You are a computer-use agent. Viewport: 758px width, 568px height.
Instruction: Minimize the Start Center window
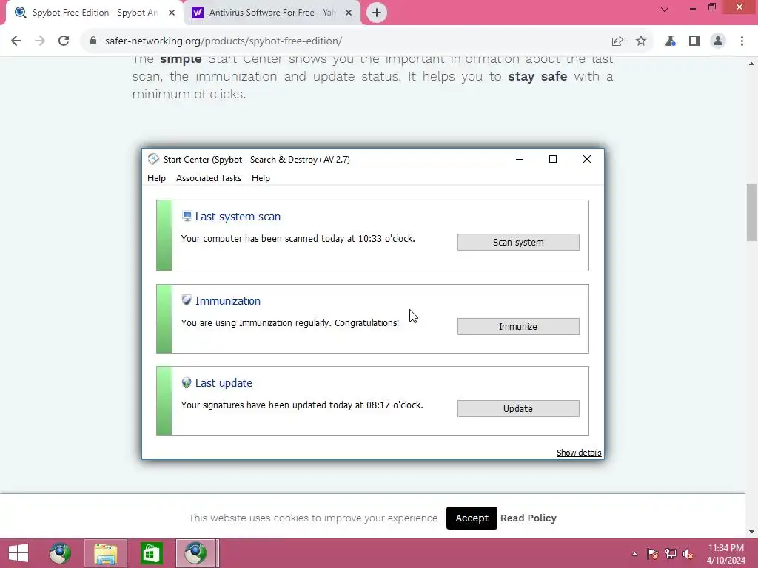520,159
